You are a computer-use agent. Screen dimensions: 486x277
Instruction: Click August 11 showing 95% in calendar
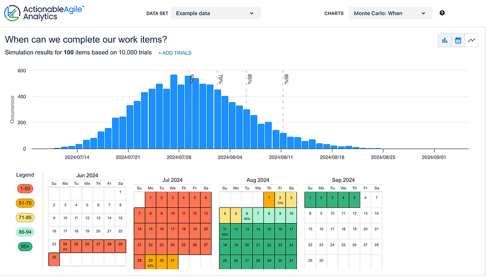225,230
